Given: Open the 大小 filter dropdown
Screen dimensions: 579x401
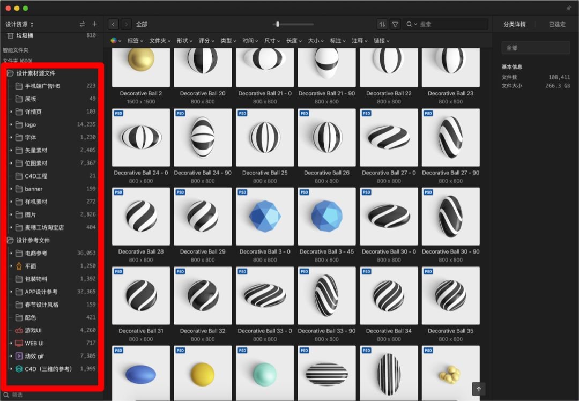Looking at the screenshot, I should point(316,41).
